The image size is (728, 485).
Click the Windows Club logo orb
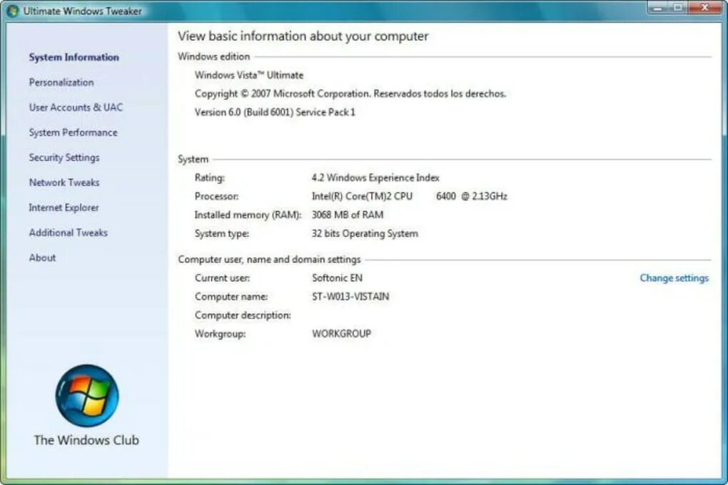tap(87, 395)
